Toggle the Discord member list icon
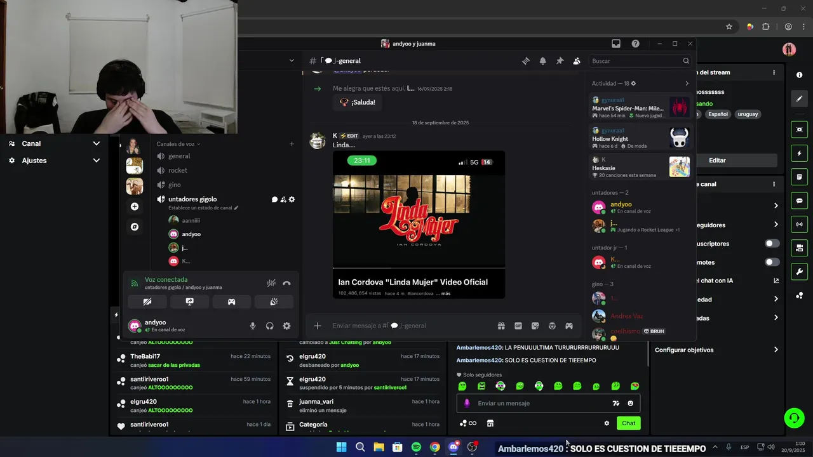The image size is (813, 457). 577,61
